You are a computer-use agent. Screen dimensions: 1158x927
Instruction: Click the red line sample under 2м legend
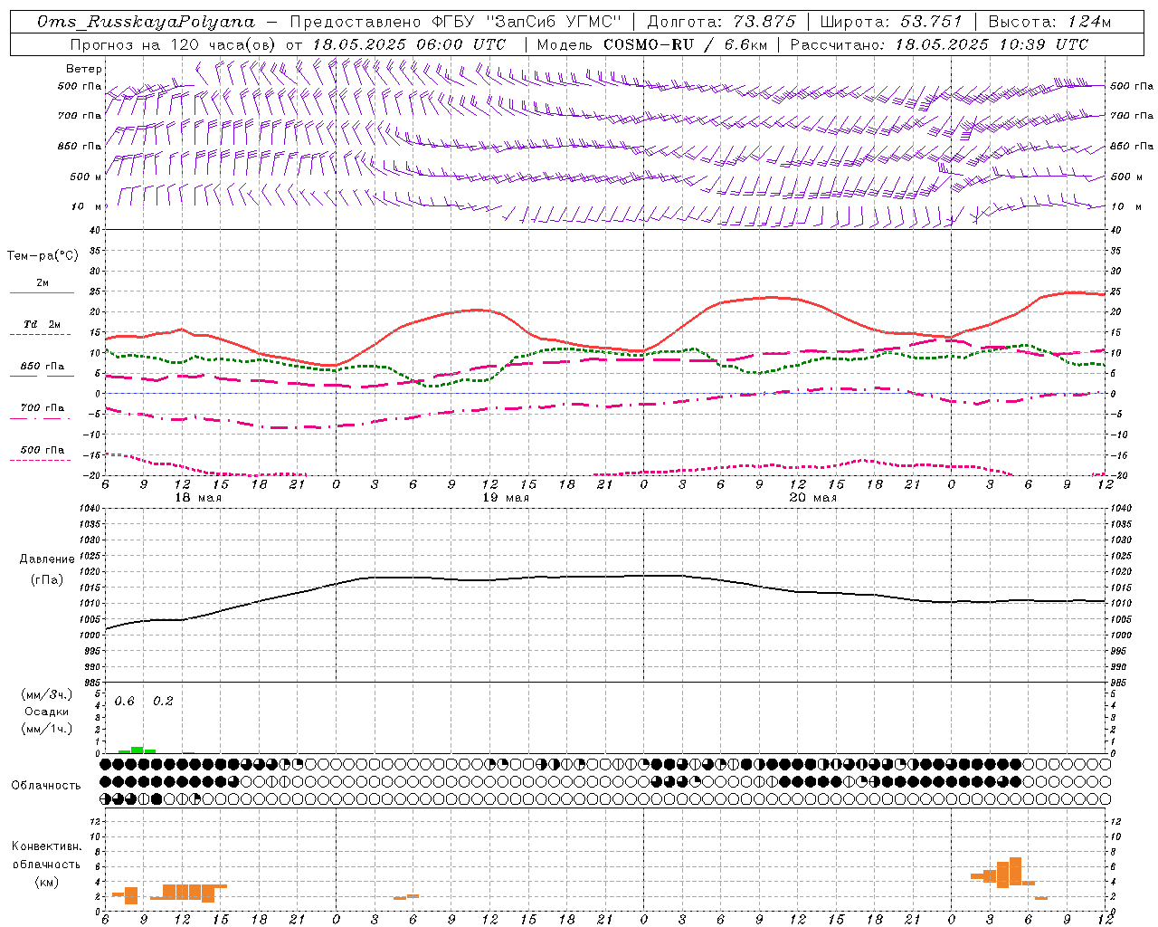point(43,293)
